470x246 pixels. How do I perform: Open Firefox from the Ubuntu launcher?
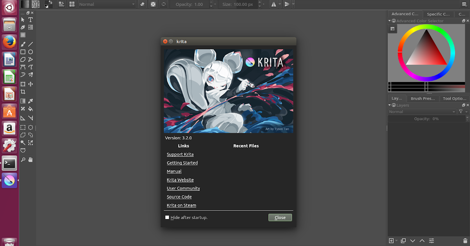[x=9, y=41]
